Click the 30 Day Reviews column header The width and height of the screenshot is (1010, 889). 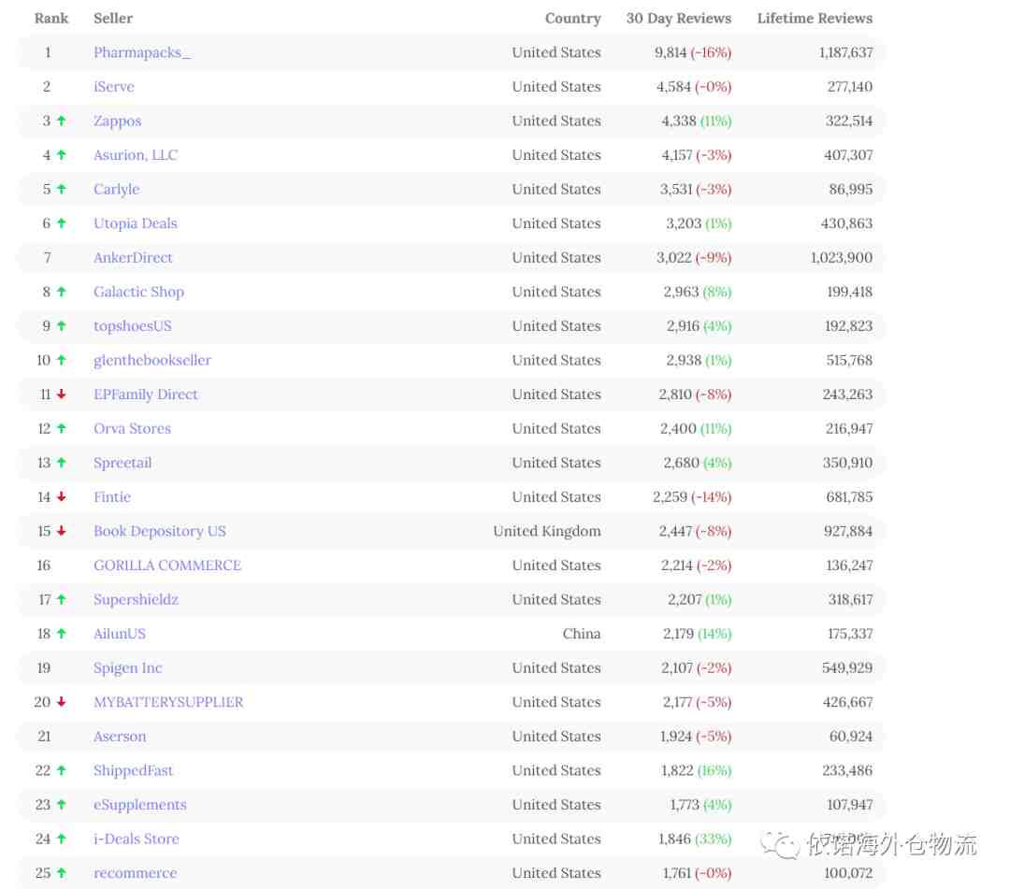(x=679, y=18)
